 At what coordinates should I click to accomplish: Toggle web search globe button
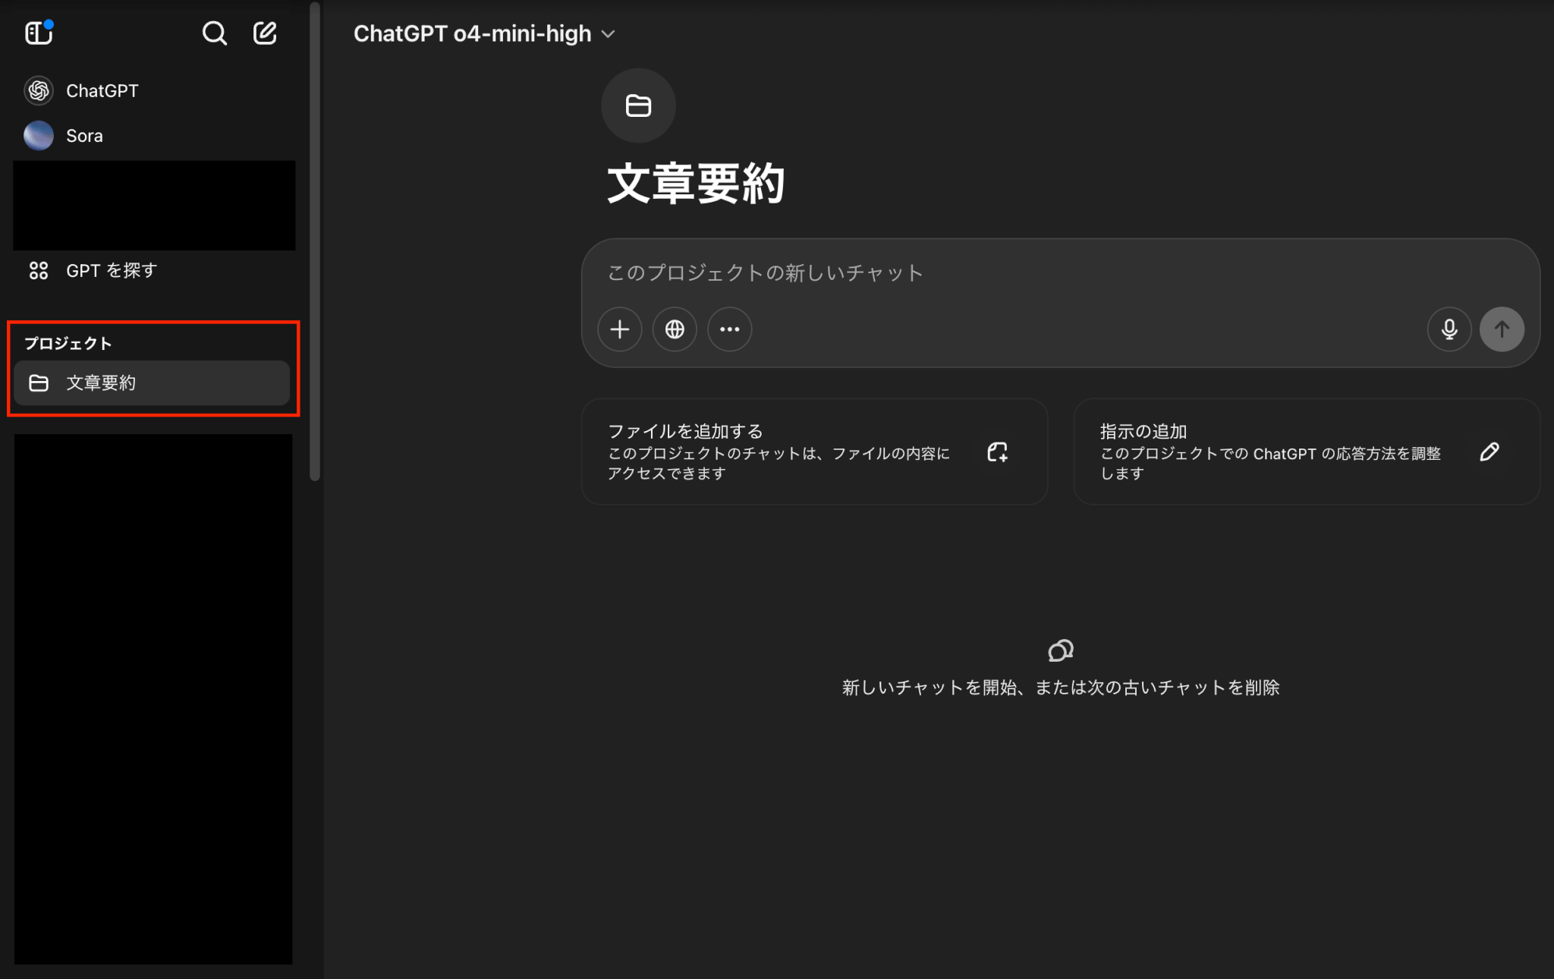click(x=675, y=329)
